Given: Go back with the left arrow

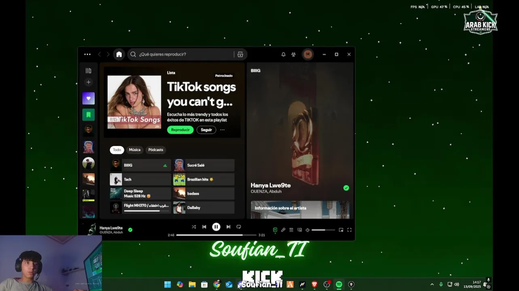Looking at the screenshot, I should [99, 54].
